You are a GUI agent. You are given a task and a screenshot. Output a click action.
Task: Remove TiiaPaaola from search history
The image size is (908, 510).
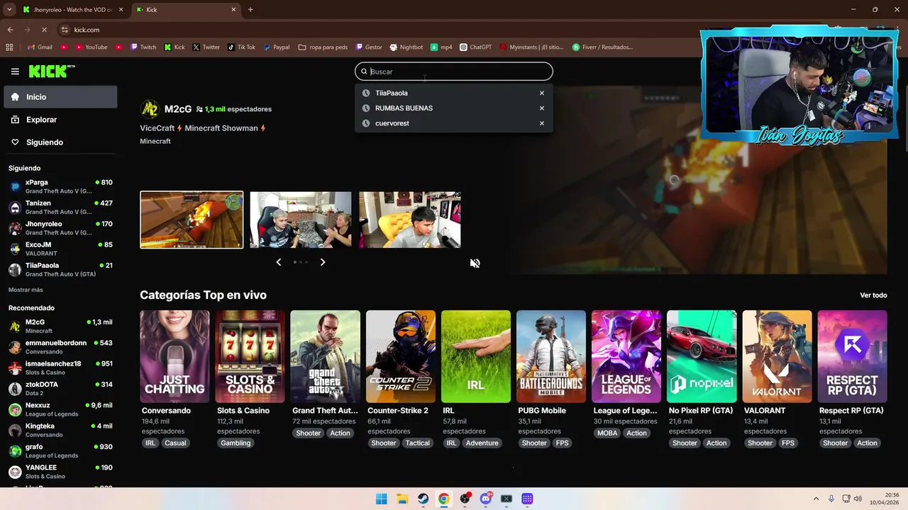pyautogui.click(x=542, y=93)
